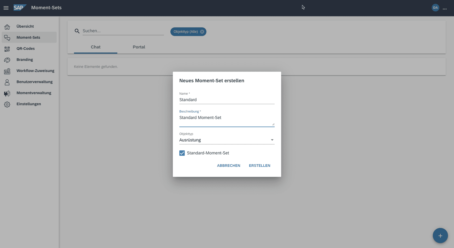Open the Objekttyp Ausrüstung select field

(227, 140)
